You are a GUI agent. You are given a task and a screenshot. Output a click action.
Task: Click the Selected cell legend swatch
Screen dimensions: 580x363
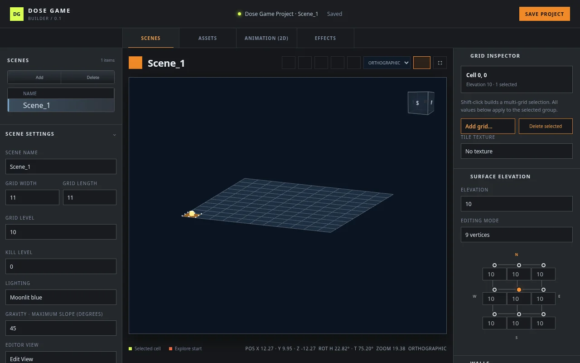click(x=130, y=348)
